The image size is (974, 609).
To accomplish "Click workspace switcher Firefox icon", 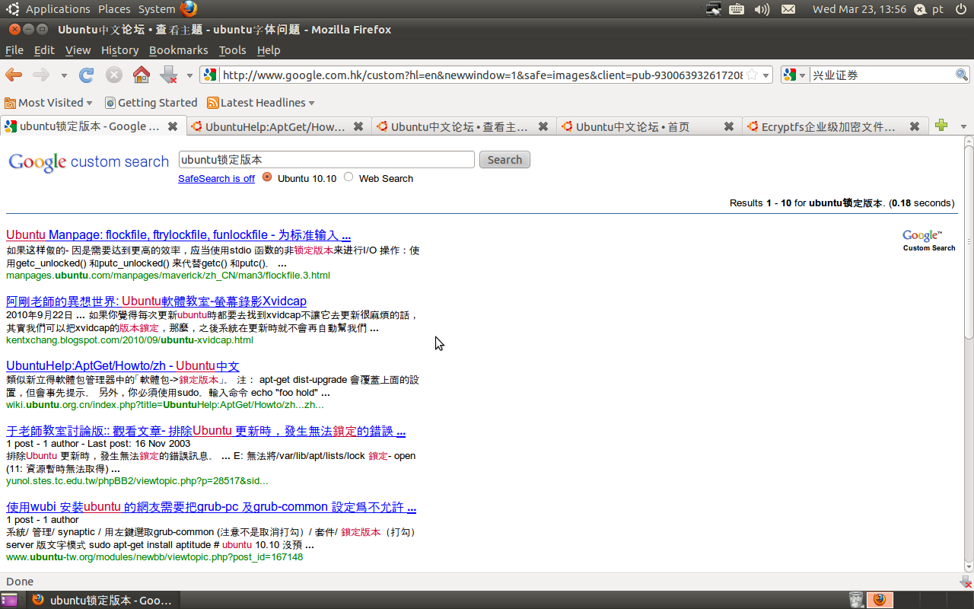I will pyautogui.click(x=880, y=600).
